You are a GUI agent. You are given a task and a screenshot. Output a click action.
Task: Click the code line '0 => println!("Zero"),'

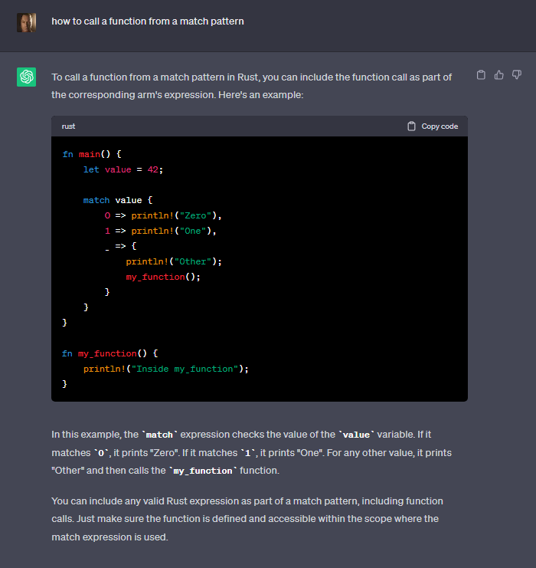click(x=163, y=215)
